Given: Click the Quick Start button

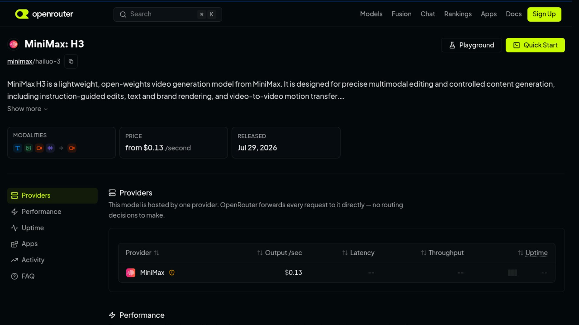Looking at the screenshot, I should point(535,45).
